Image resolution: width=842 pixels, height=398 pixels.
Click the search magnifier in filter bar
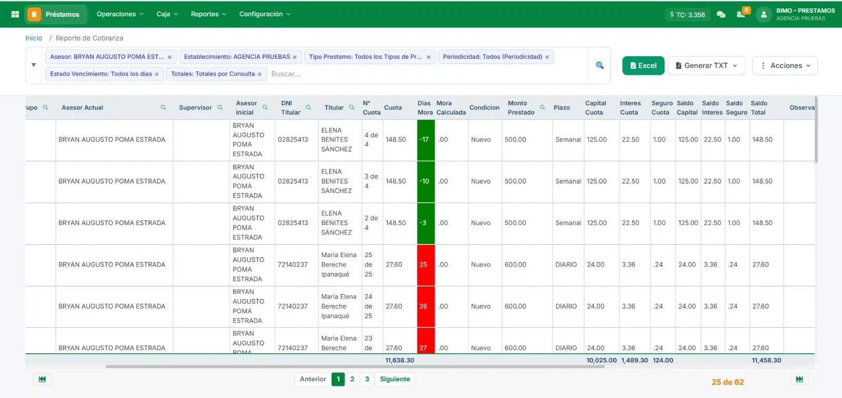pyautogui.click(x=599, y=65)
